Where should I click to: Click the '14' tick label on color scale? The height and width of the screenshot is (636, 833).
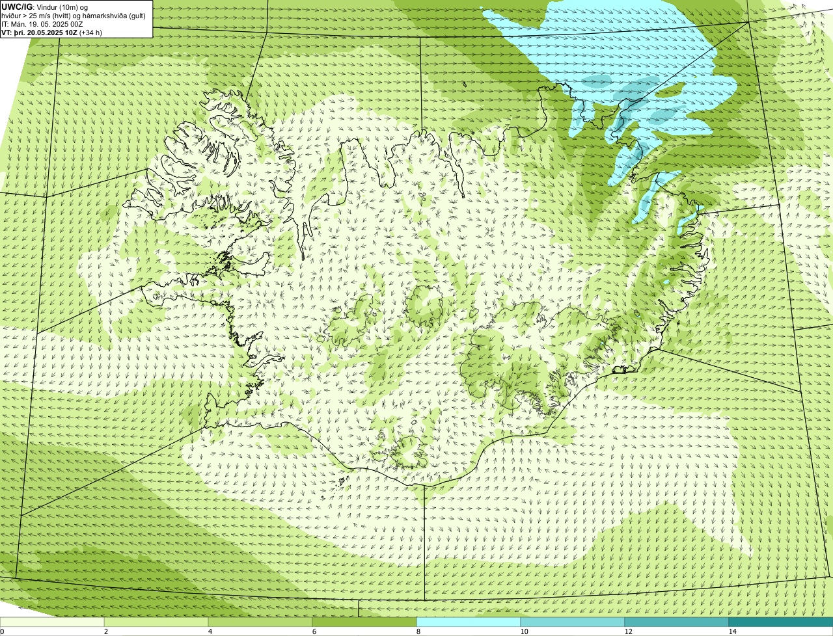click(x=732, y=631)
